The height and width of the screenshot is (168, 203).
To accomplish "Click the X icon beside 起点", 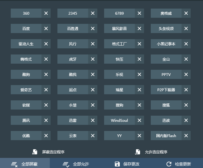I will click(93, 90).
